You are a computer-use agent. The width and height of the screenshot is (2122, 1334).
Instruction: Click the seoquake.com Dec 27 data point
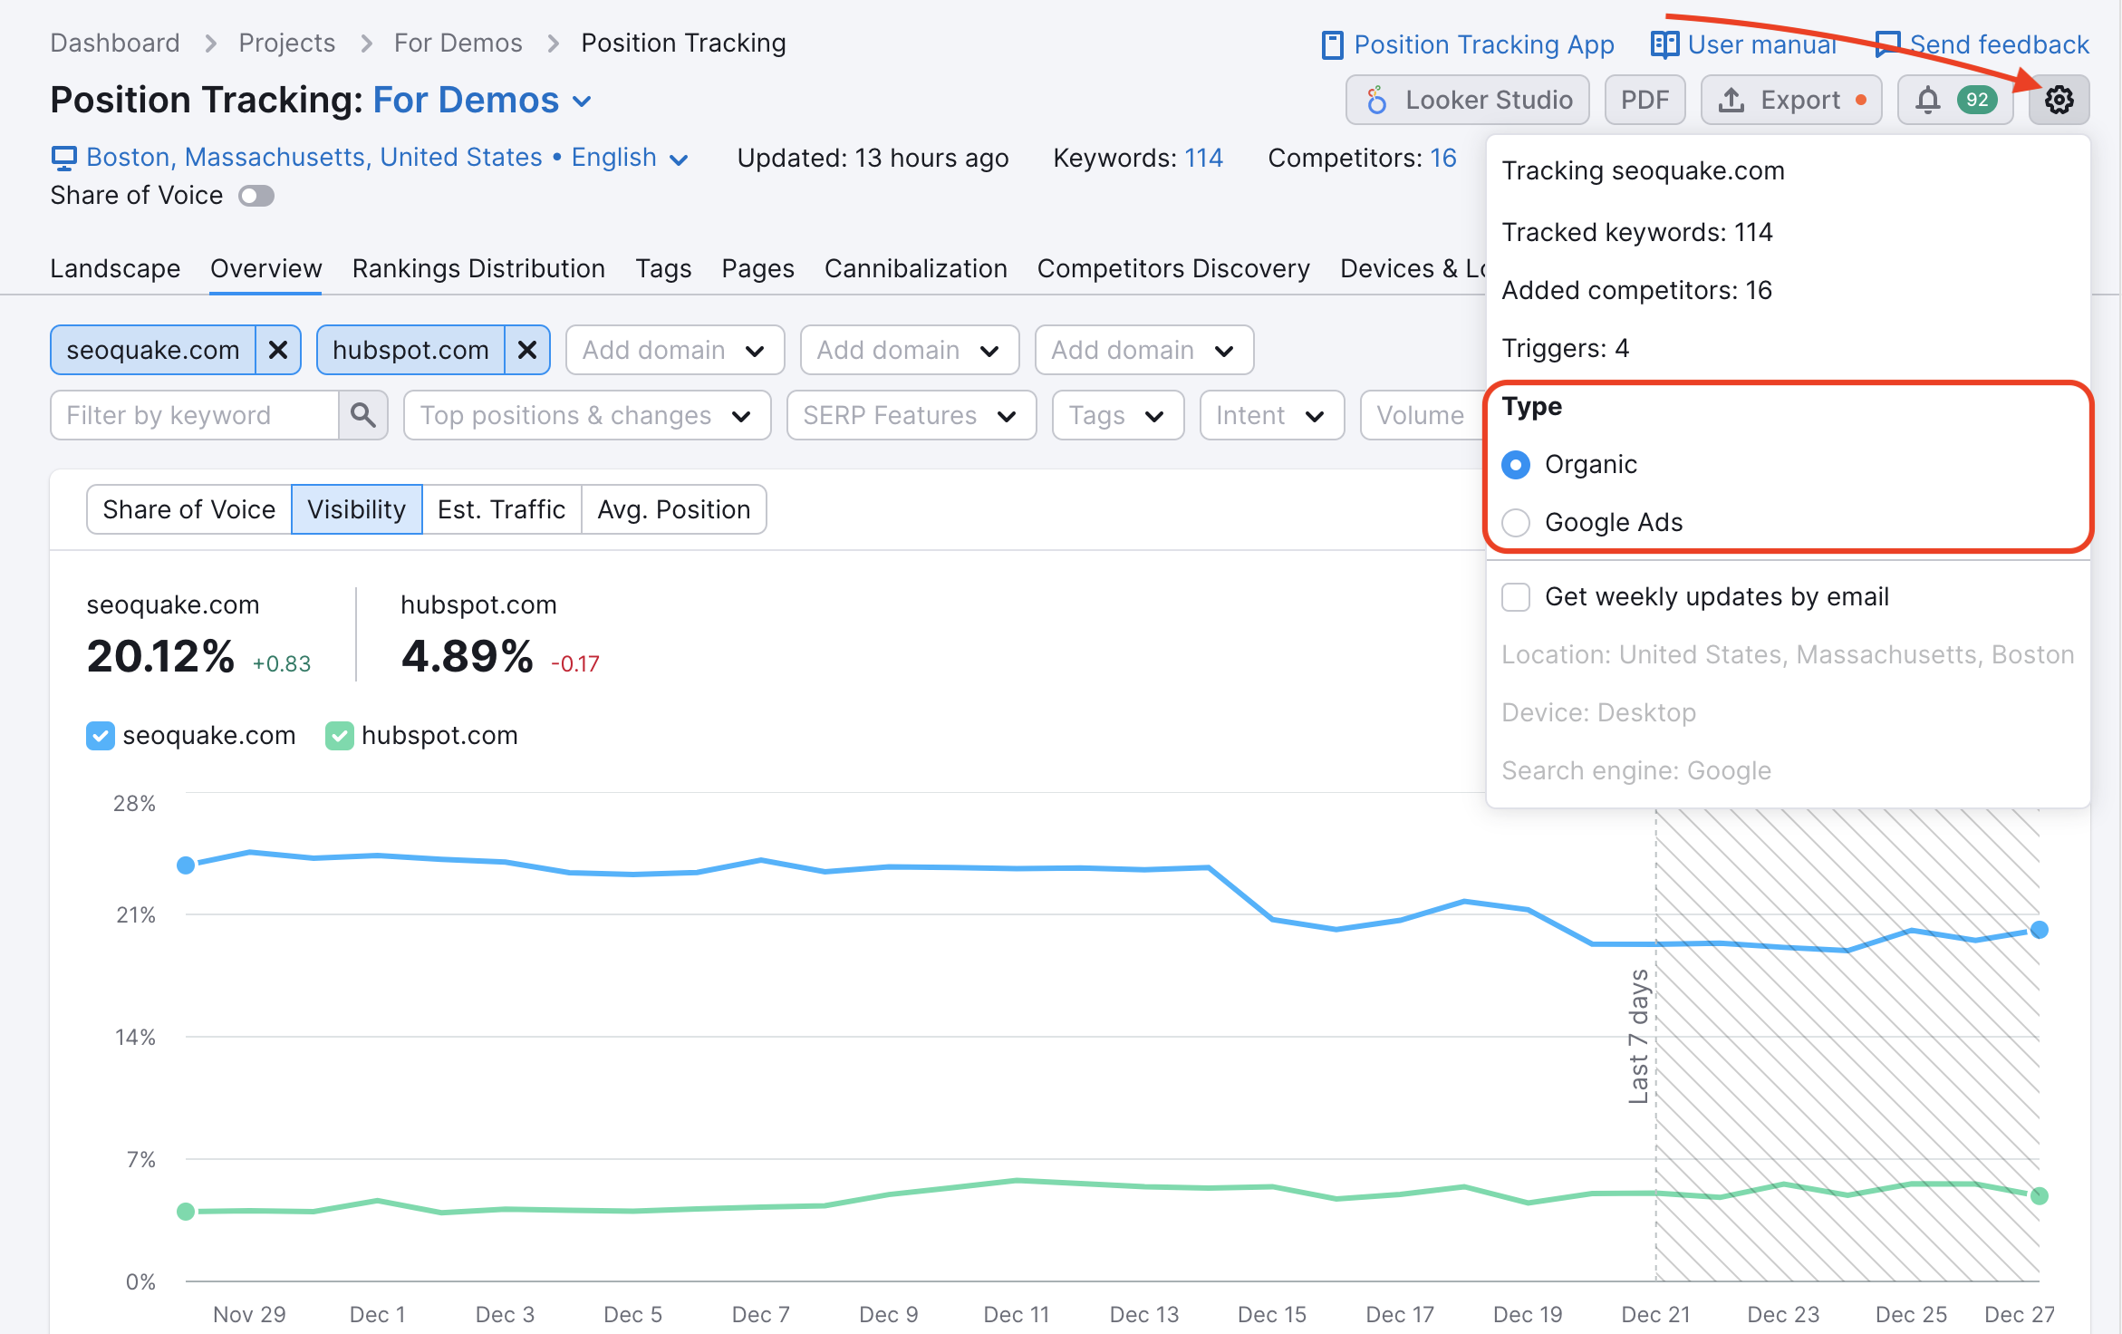[x=2039, y=930]
